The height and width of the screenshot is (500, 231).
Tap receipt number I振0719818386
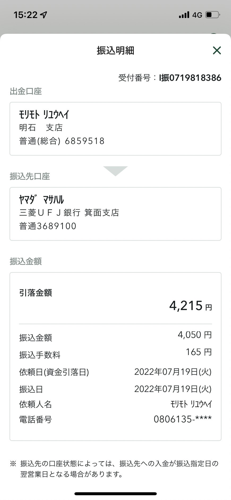(190, 78)
